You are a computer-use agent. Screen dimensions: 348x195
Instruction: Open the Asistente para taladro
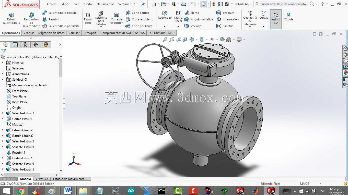point(101,18)
